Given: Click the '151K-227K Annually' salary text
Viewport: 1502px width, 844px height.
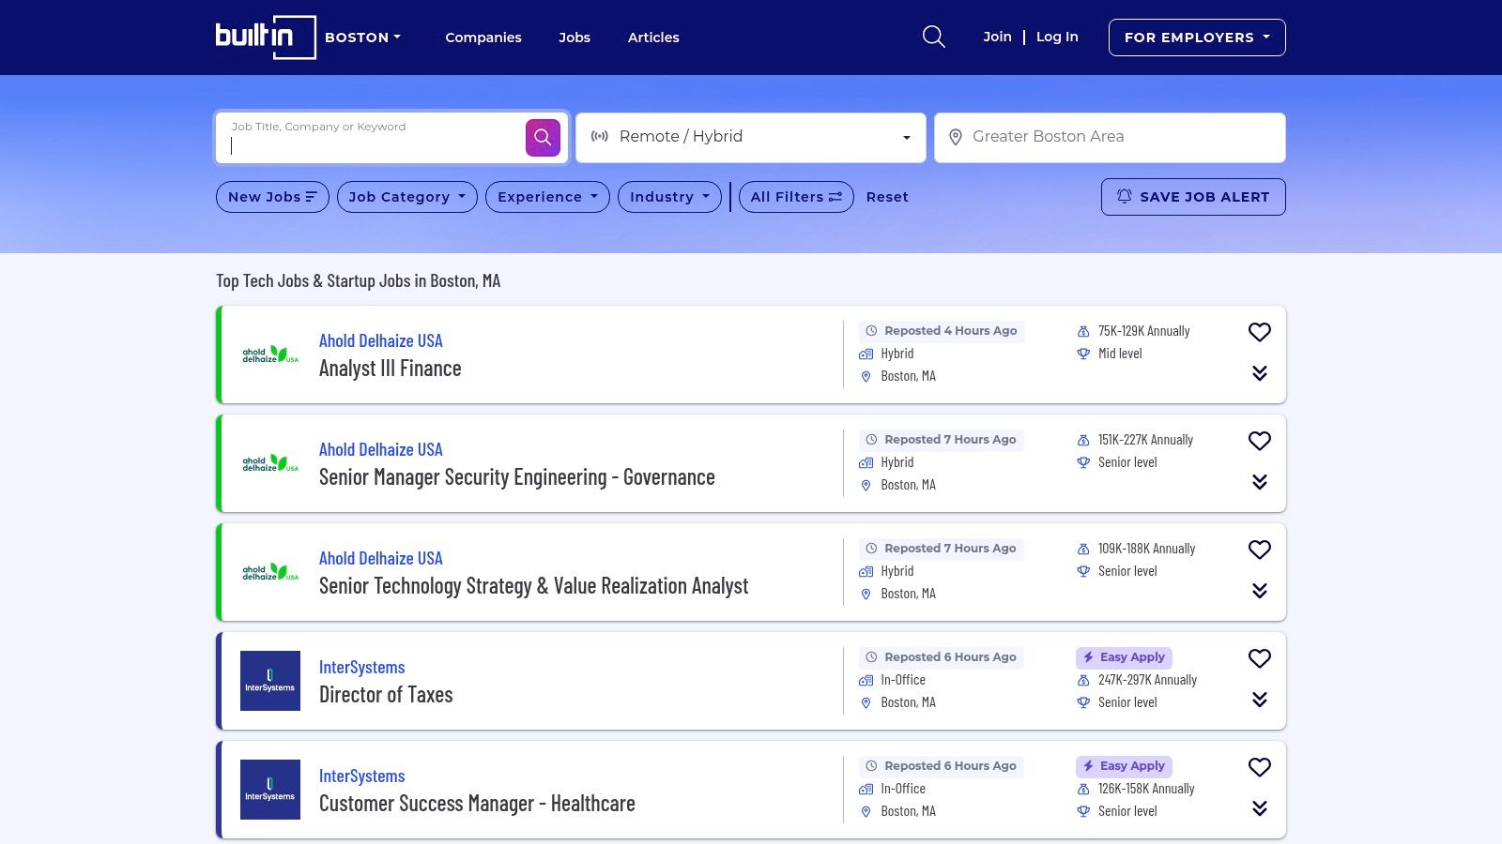Looking at the screenshot, I should pos(1145,440).
